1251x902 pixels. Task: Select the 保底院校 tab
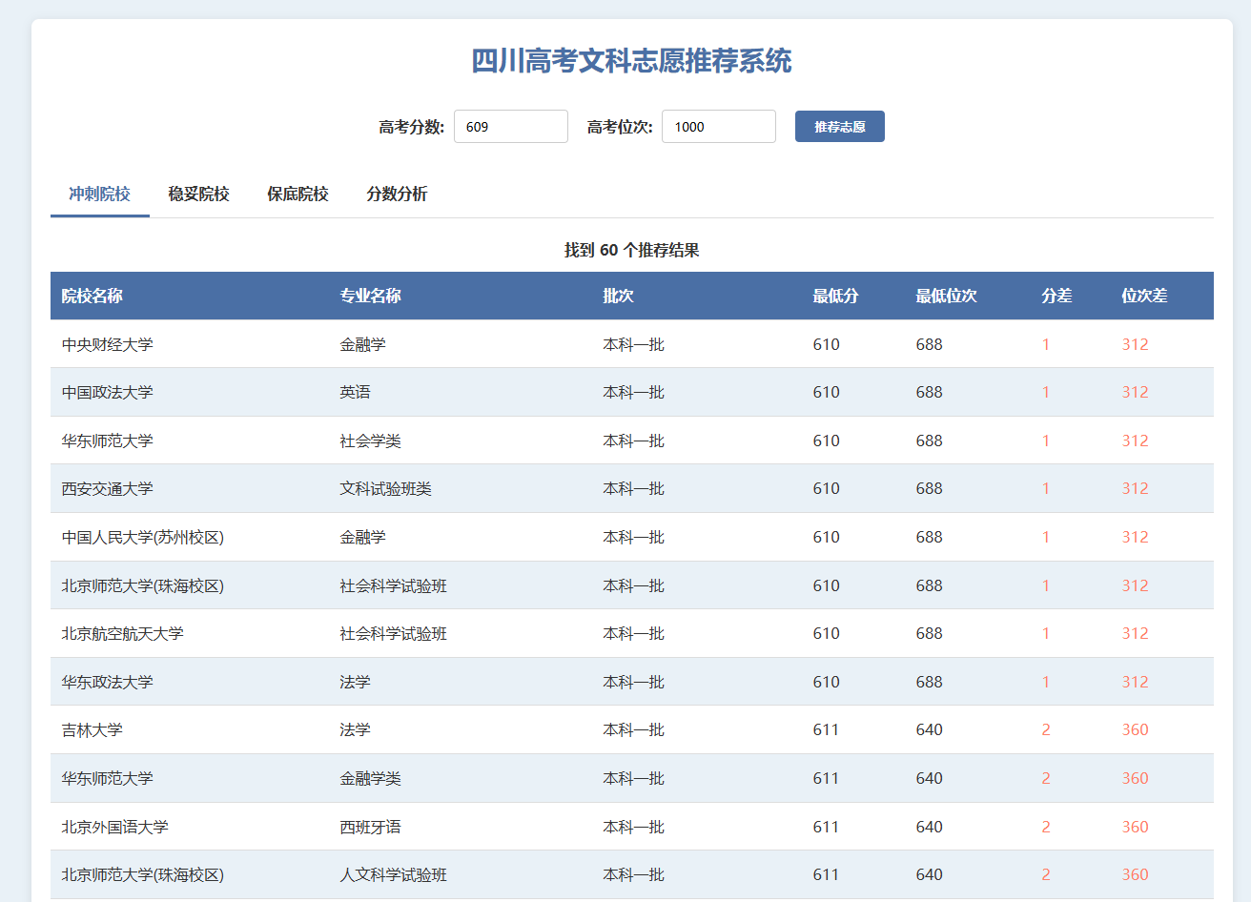pyautogui.click(x=298, y=195)
